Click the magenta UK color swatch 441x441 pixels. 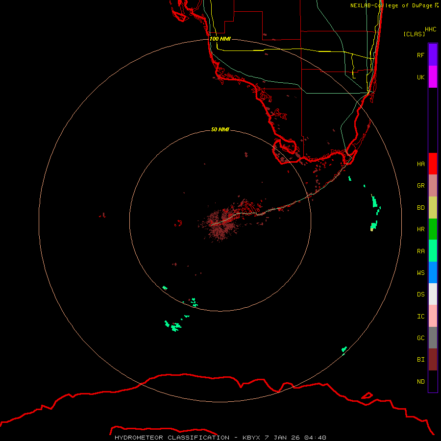pos(433,77)
